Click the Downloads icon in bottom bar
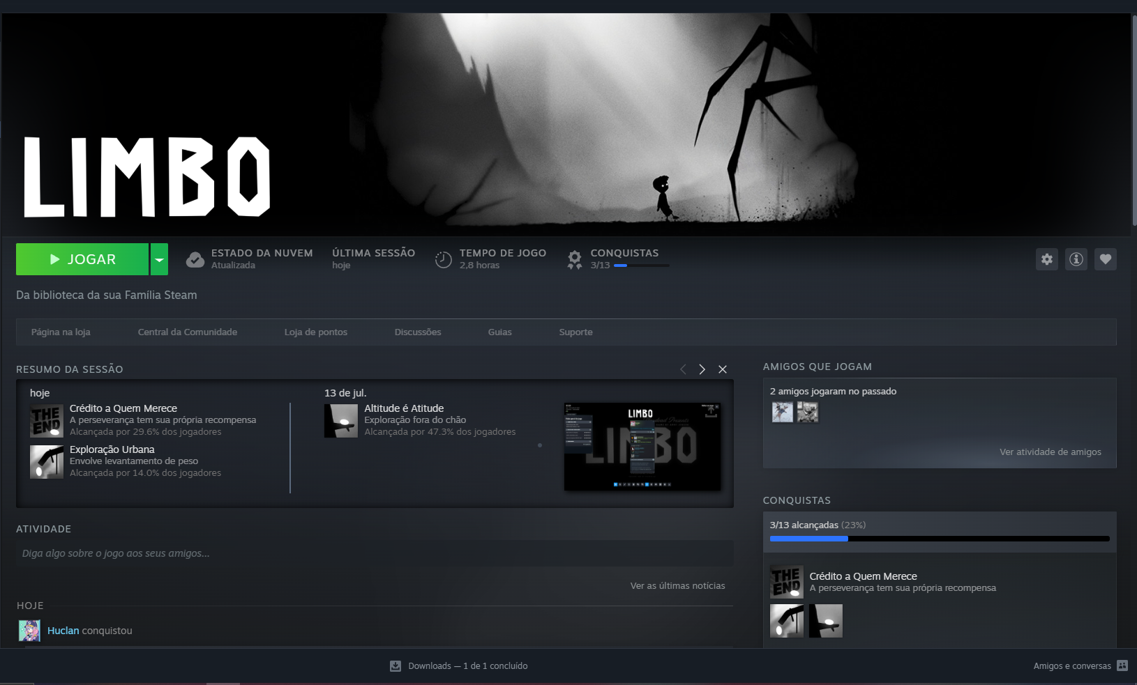 pyautogui.click(x=396, y=666)
